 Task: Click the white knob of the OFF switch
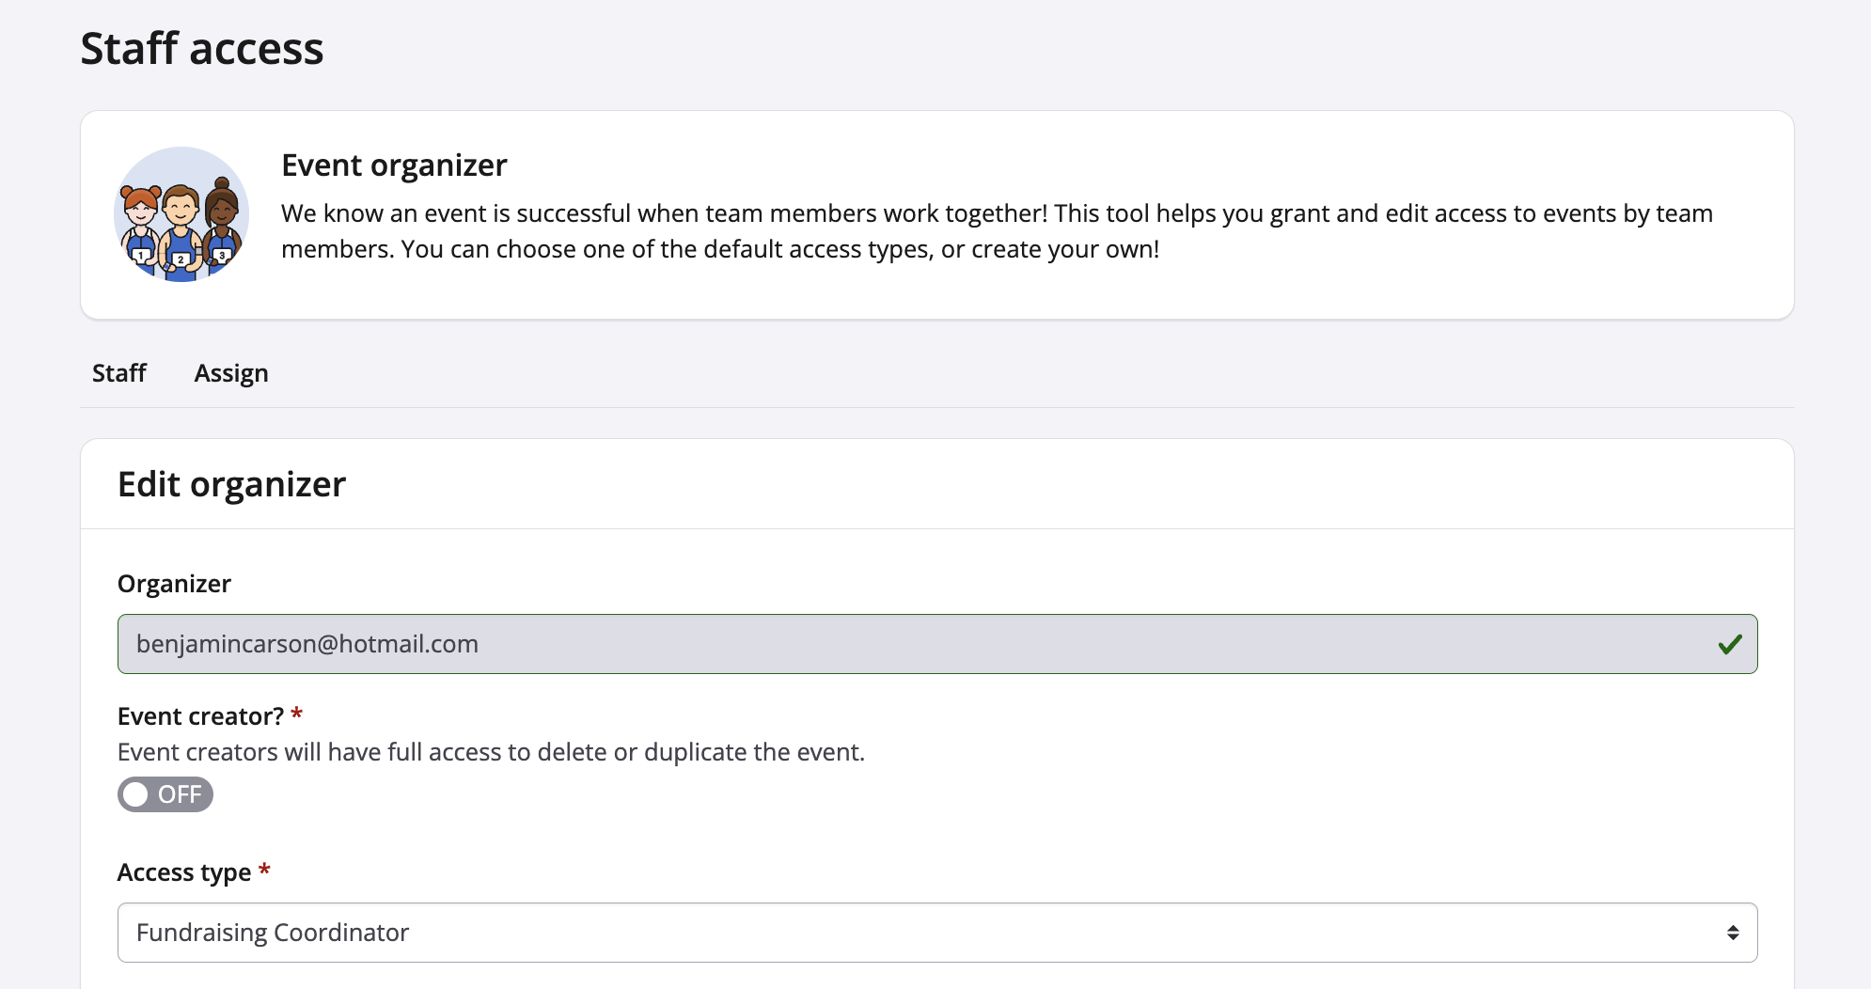click(136, 794)
